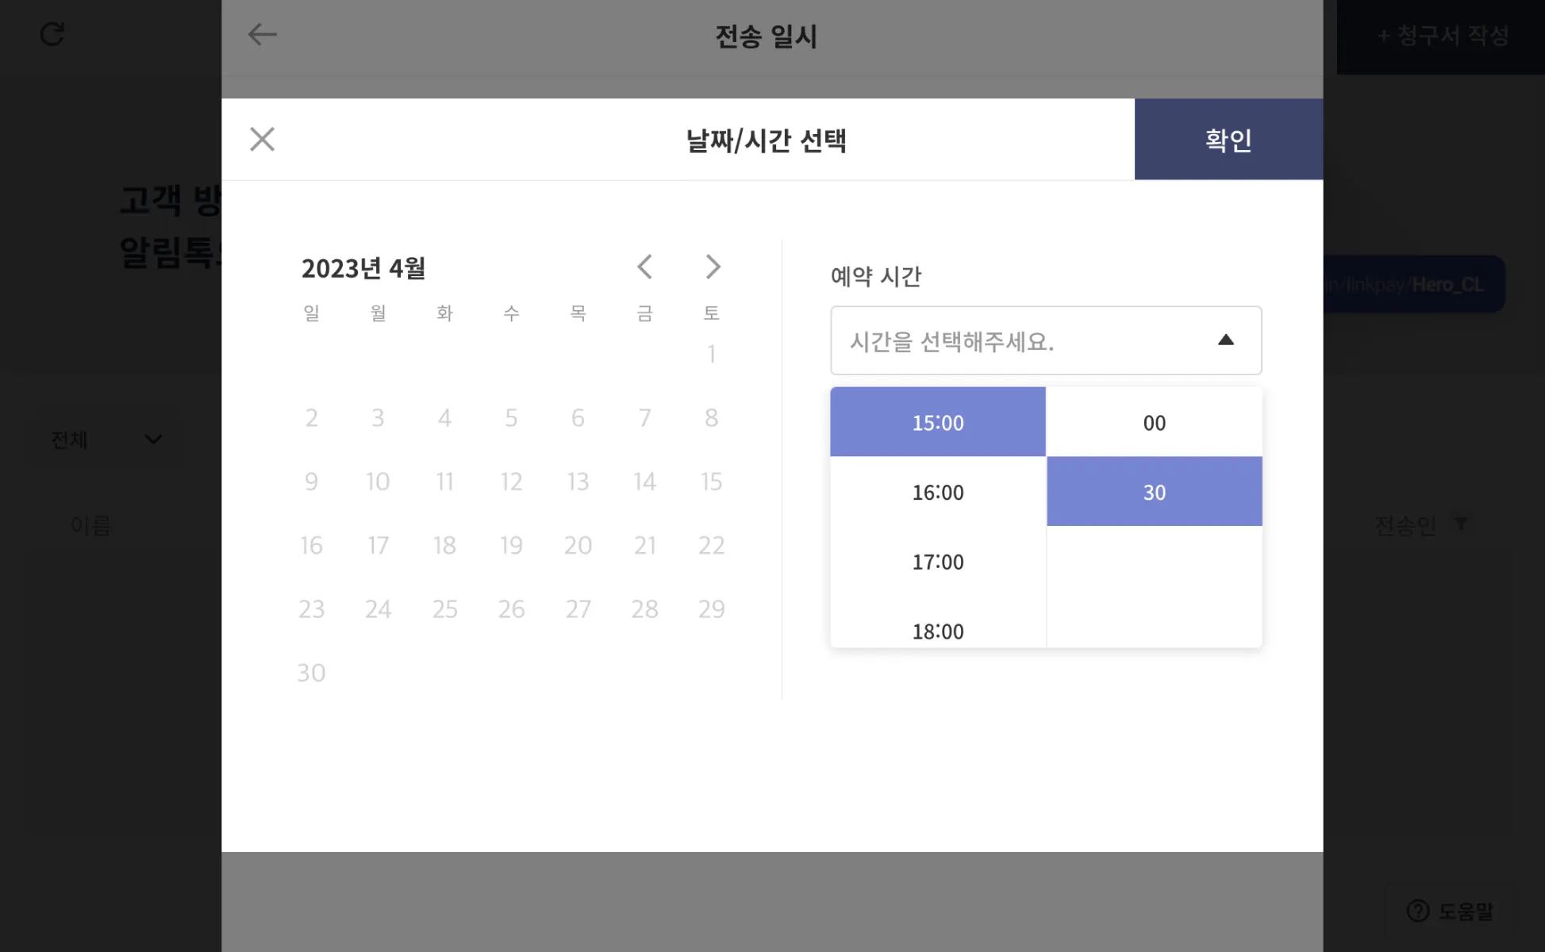Click the filter icon next to 전송인
Image resolution: width=1545 pixels, height=952 pixels.
[x=1461, y=524]
